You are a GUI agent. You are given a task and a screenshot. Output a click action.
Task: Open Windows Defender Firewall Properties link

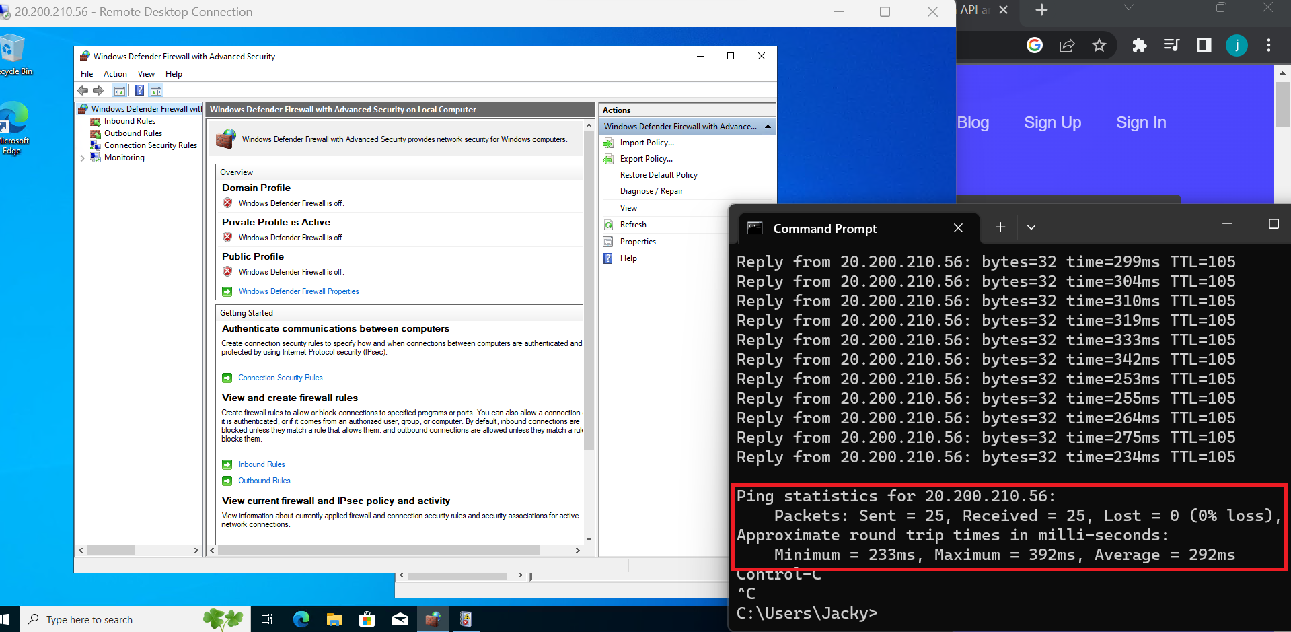(299, 291)
